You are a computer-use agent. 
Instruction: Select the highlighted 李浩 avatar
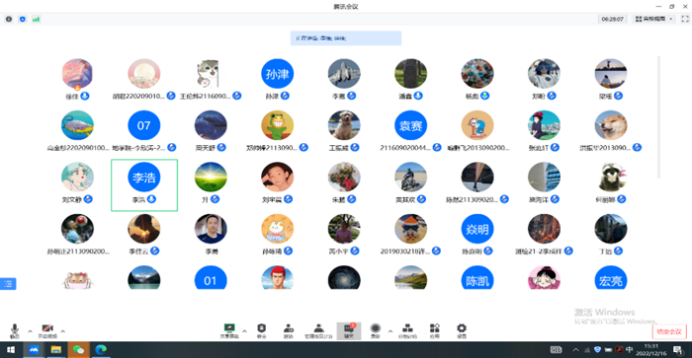coord(144,177)
